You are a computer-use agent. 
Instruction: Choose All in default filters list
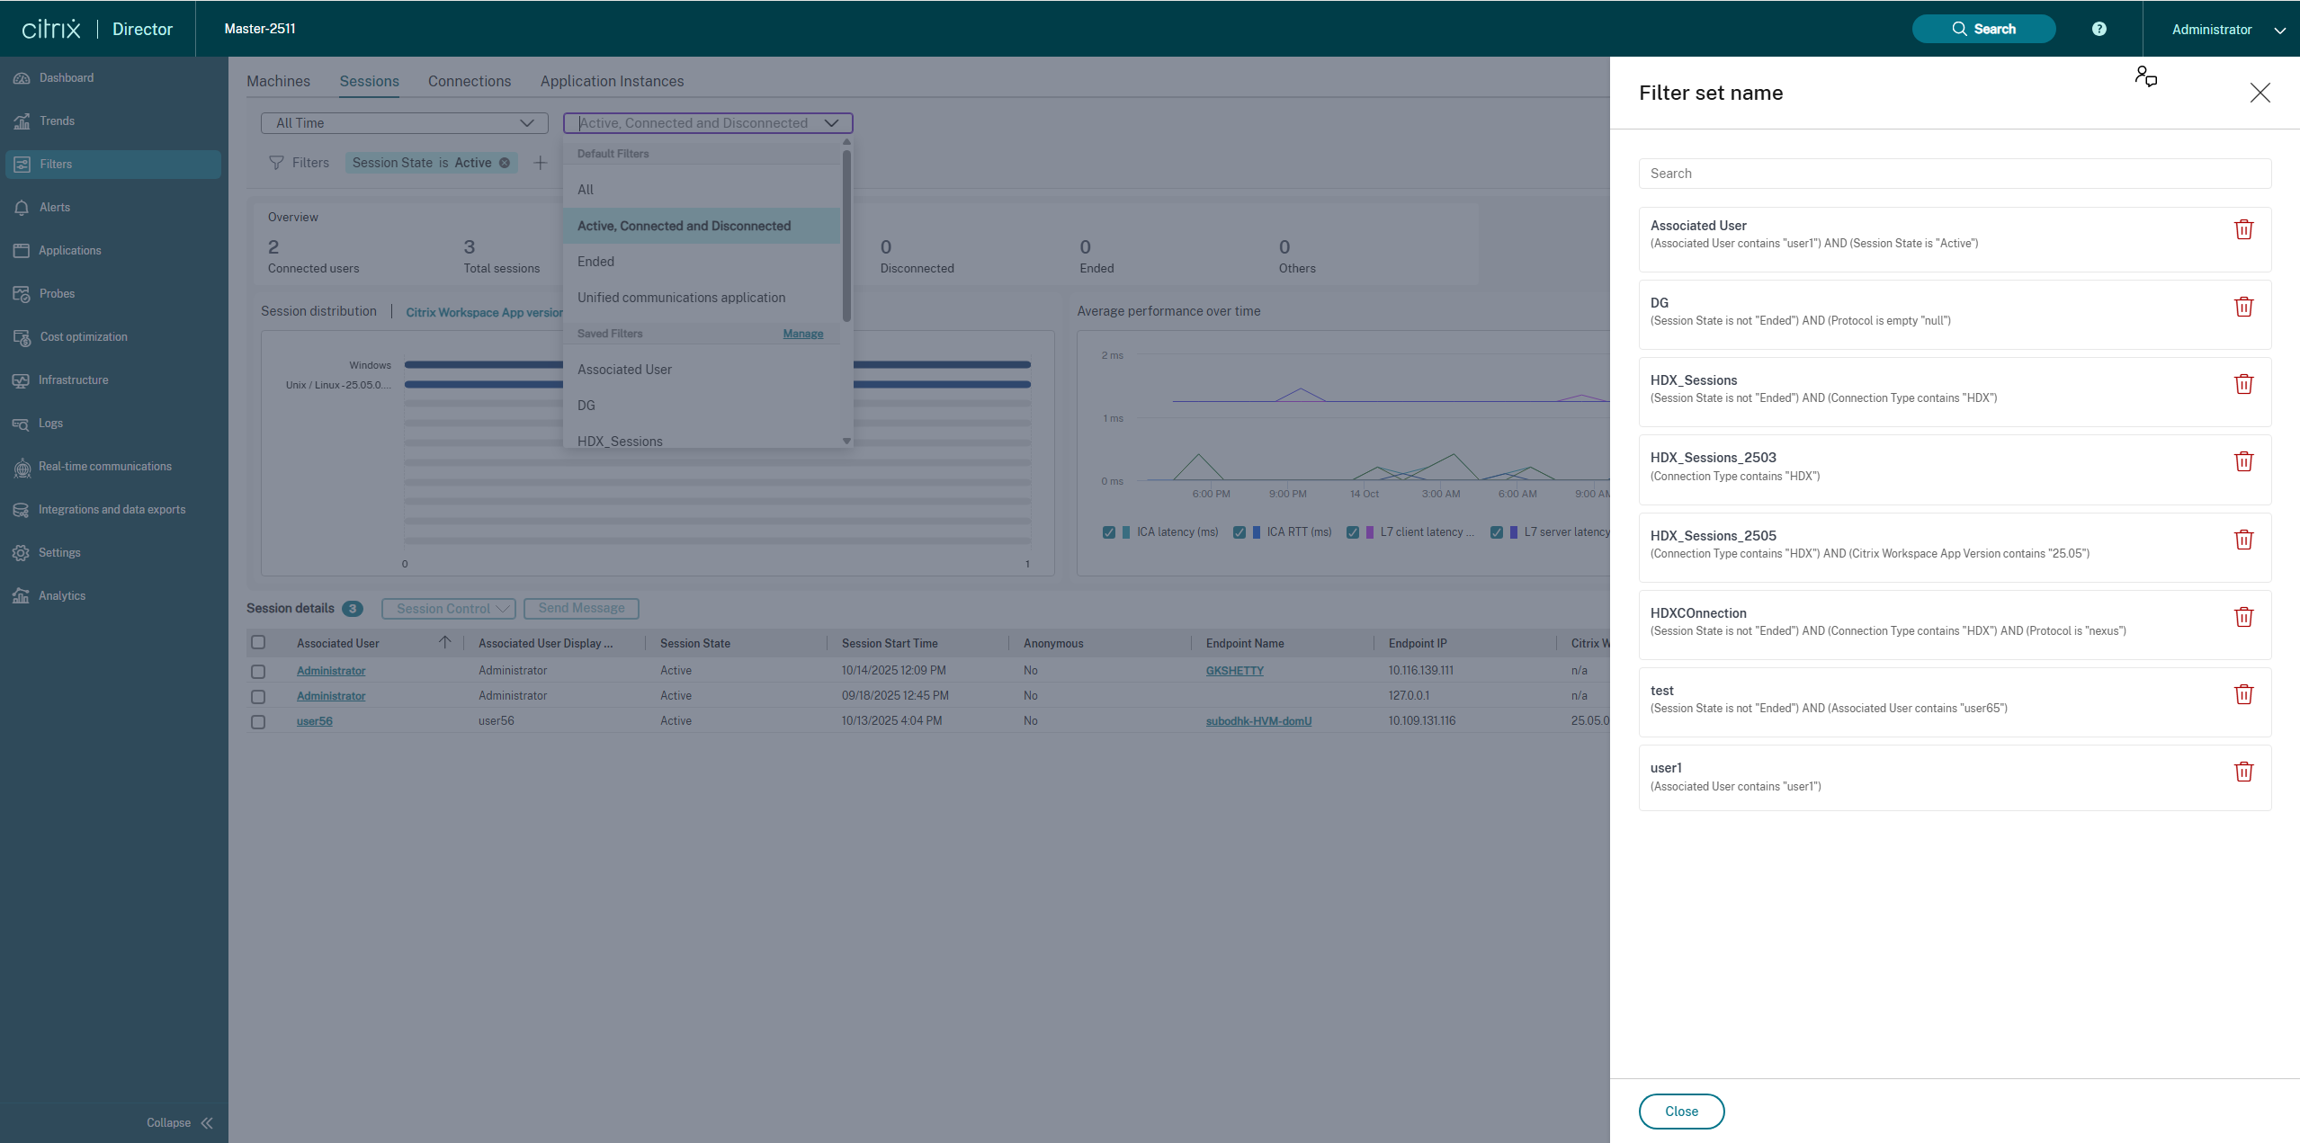coord(702,190)
